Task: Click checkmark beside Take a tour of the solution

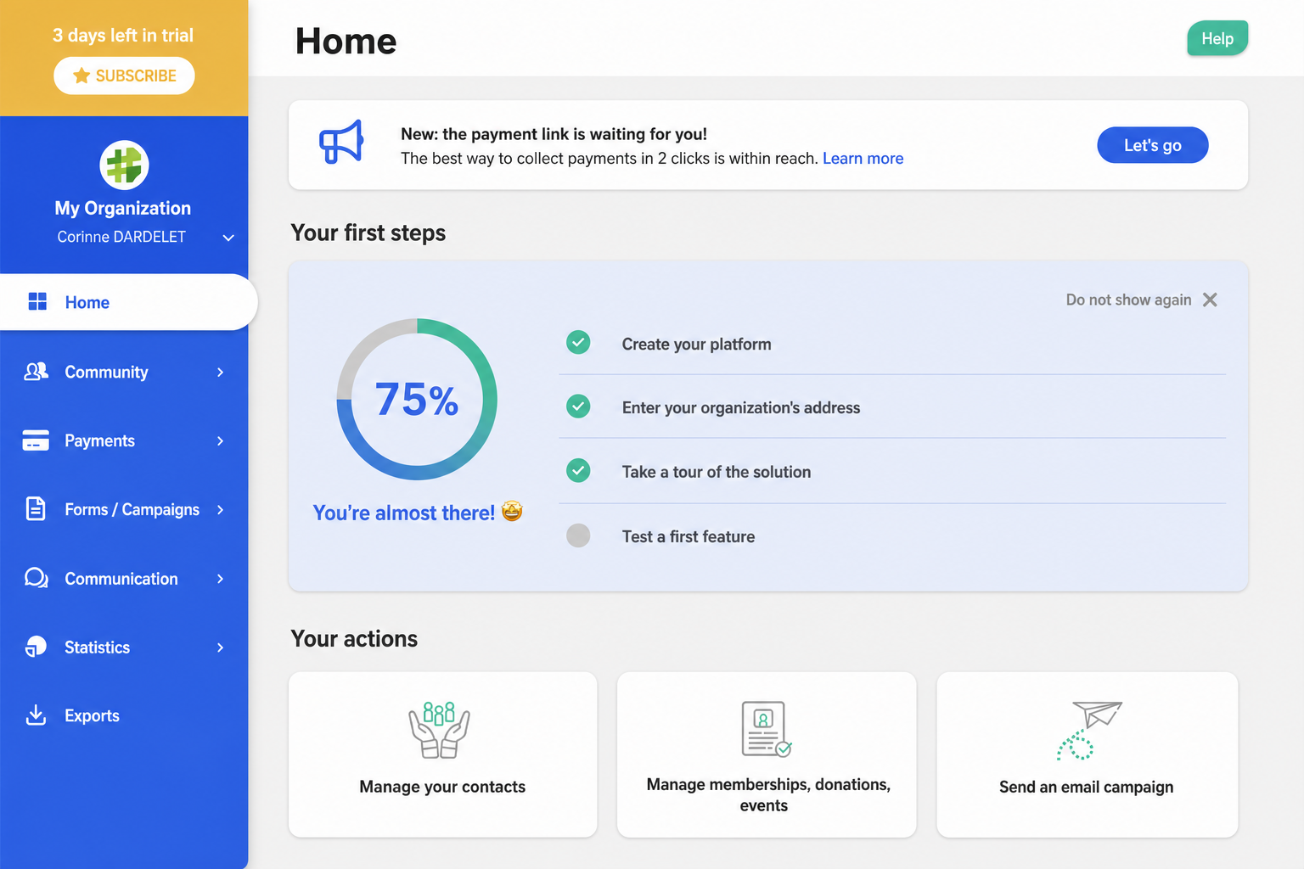Action: click(578, 470)
